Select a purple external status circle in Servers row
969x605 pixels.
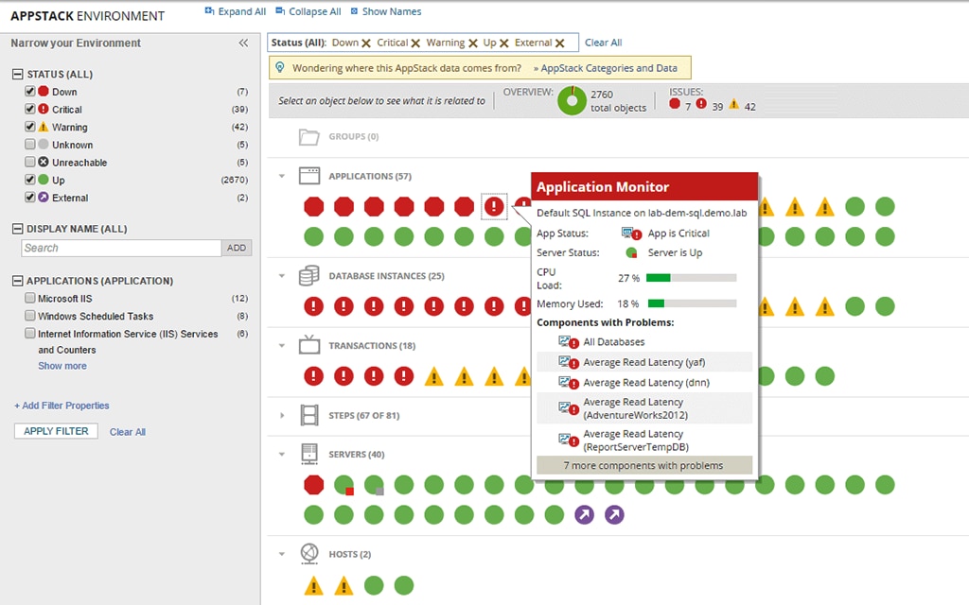(x=585, y=515)
